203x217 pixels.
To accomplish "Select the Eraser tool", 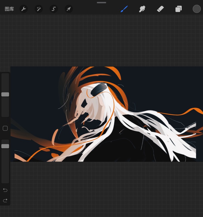I will click(x=160, y=9).
